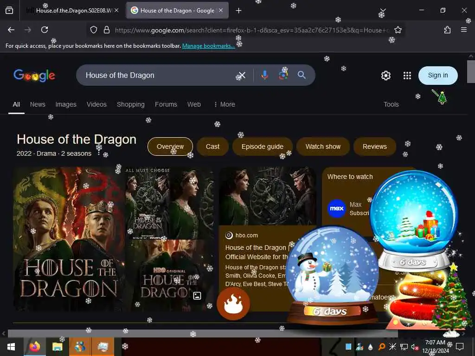
Task: Open Windows notification center
Action: click(460, 346)
